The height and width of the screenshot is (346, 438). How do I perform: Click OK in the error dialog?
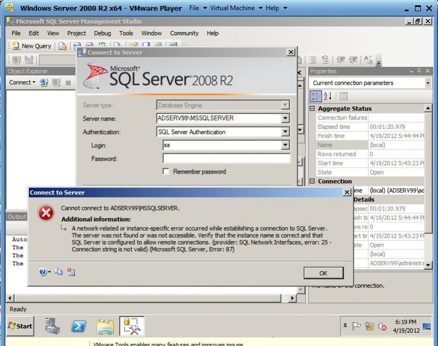324,273
